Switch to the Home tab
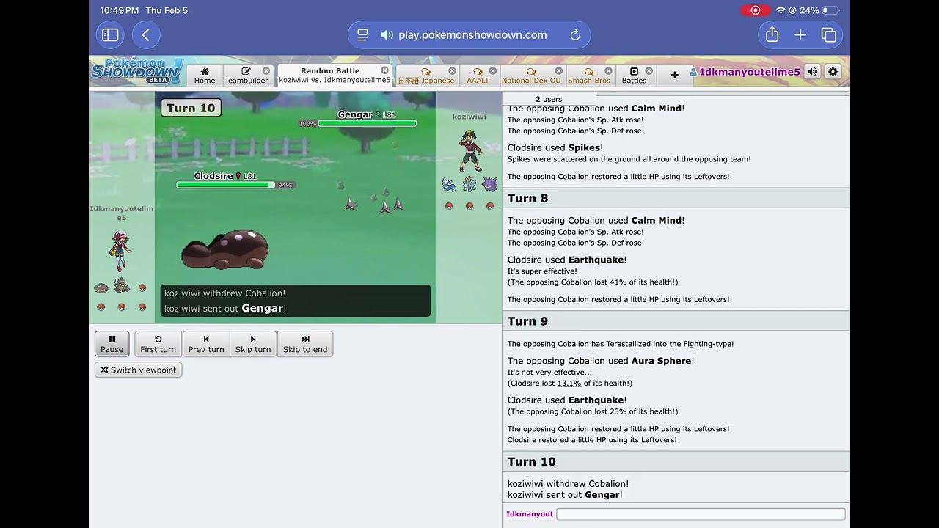 tap(205, 76)
